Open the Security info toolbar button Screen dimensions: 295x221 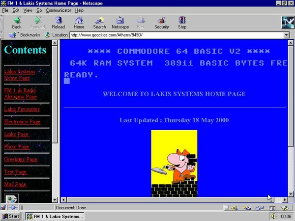161,23
